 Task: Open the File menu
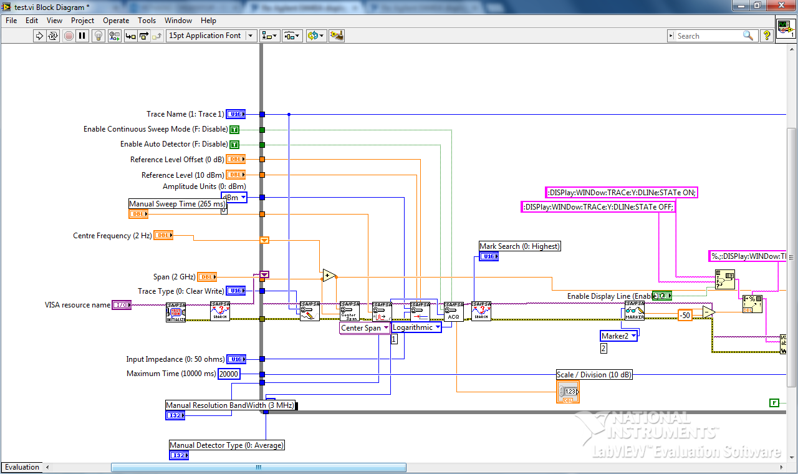(x=11, y=21)
